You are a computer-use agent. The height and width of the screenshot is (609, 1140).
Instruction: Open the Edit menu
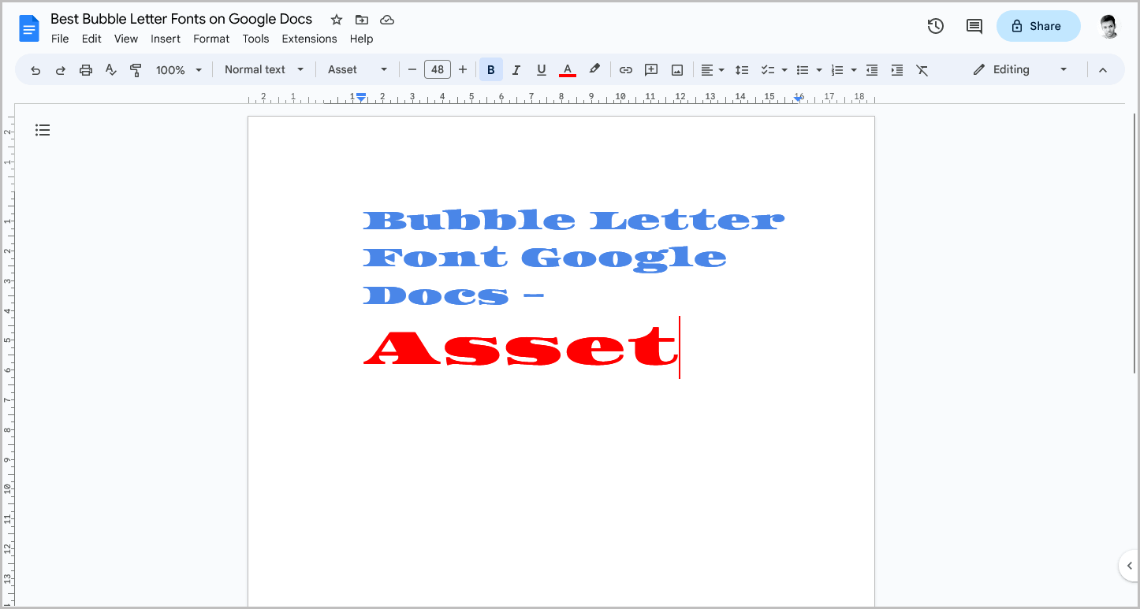[x=91, y=39]
